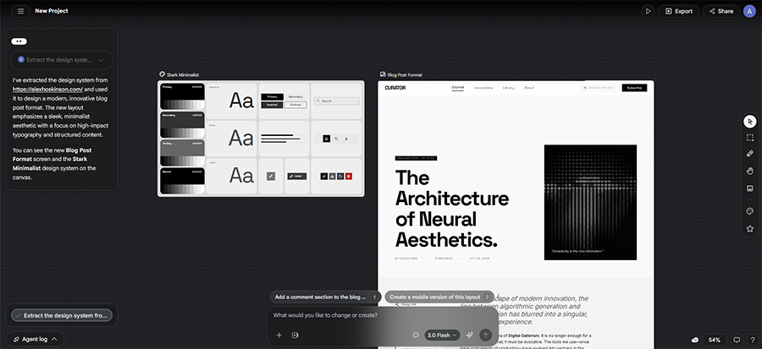Click the Export button

[679, 11]
